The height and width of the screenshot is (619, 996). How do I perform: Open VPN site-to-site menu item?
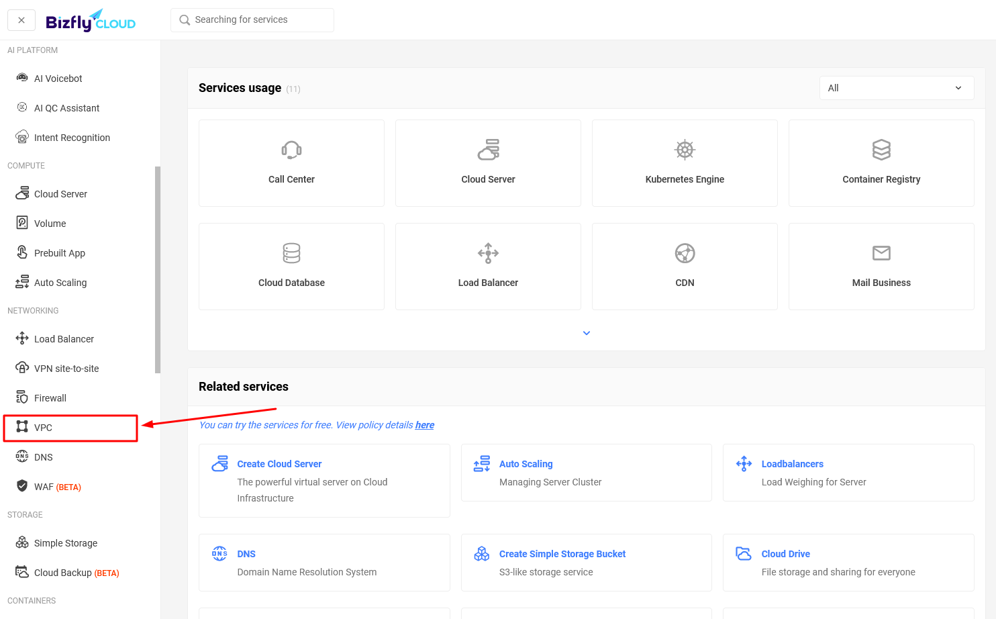(66, 369)
